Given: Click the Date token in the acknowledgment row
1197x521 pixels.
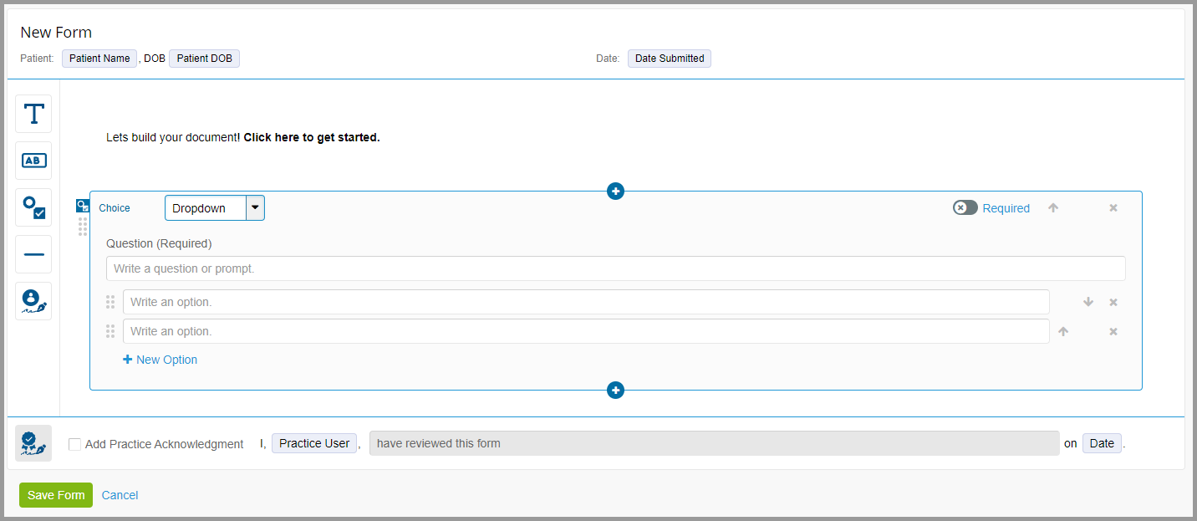Looking at the screenshot, I should [1102, 442].
